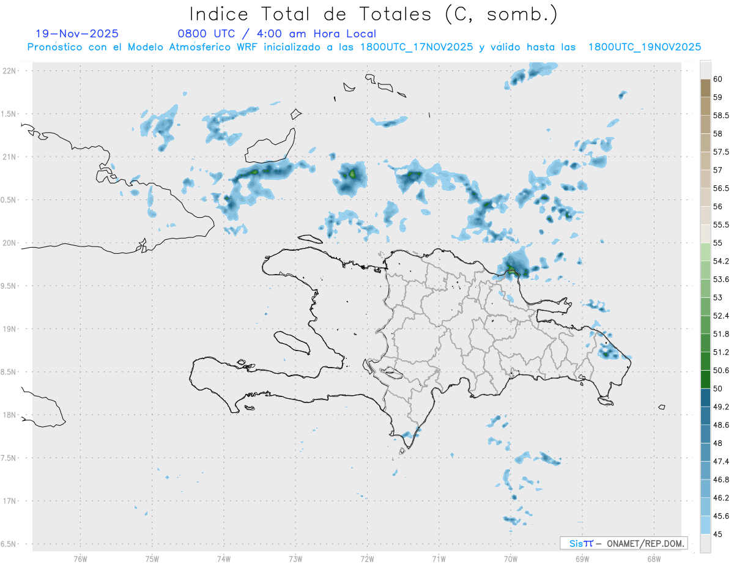Click the dark blue swatch between 49.2 and 50
Image resolution: width=734 pixels, height=567 pixels.
705,398
